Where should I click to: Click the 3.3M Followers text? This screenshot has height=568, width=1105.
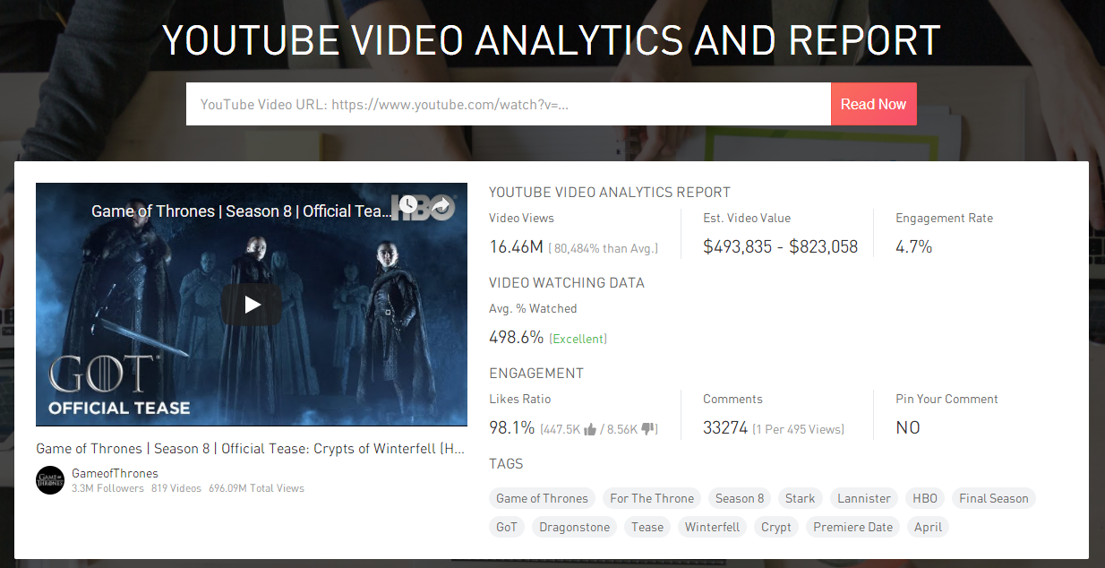point(107,488)
